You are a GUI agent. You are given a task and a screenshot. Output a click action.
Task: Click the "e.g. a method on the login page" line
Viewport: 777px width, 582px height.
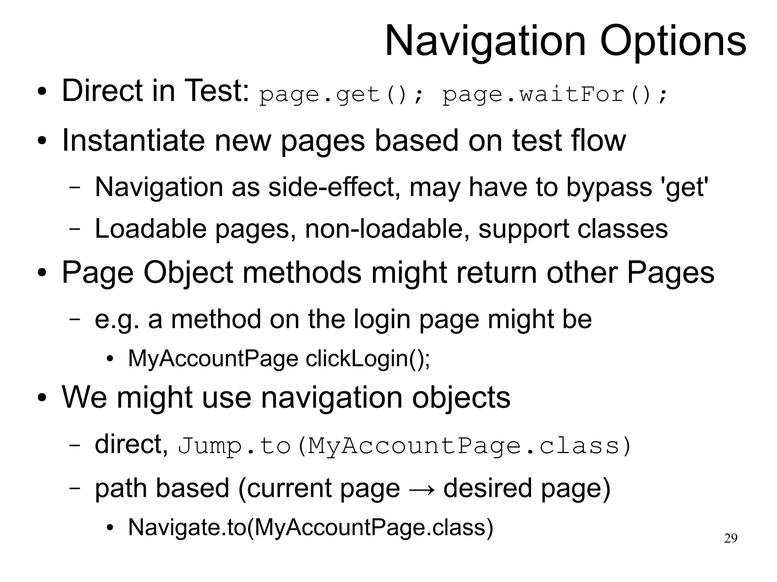(343, 319)
